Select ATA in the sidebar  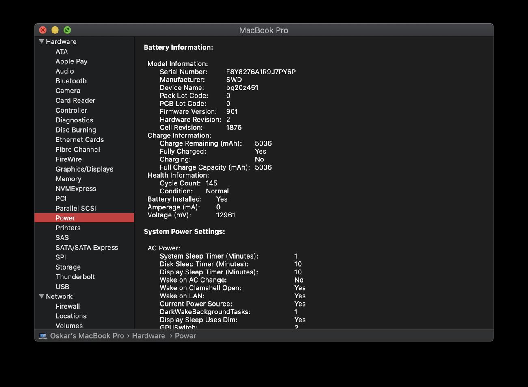click(x=62, y=52)
